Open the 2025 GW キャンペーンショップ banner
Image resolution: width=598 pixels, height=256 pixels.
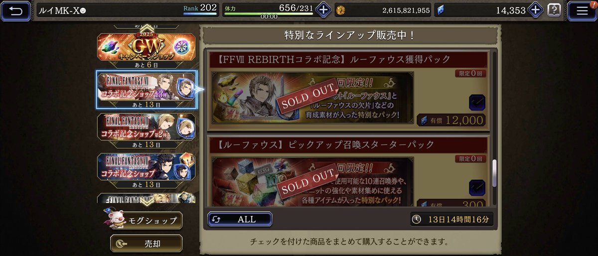(x=146, y=49)
